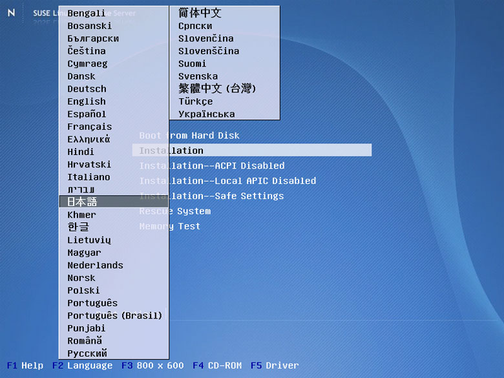Select Cymraeg language
This screenshot has width=504, height=378.
point(87,63)
